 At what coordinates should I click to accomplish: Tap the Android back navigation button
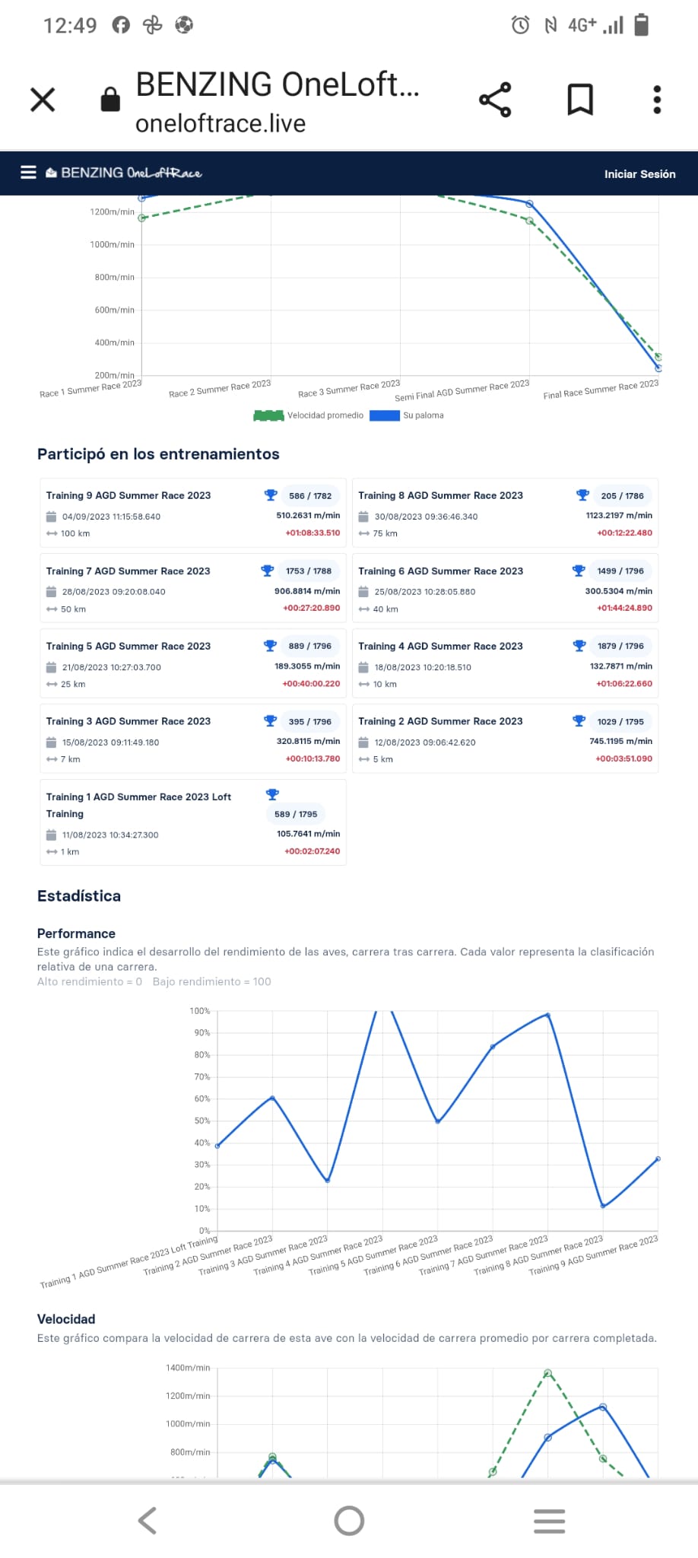pyautogui.click(x=148, y=1521)
